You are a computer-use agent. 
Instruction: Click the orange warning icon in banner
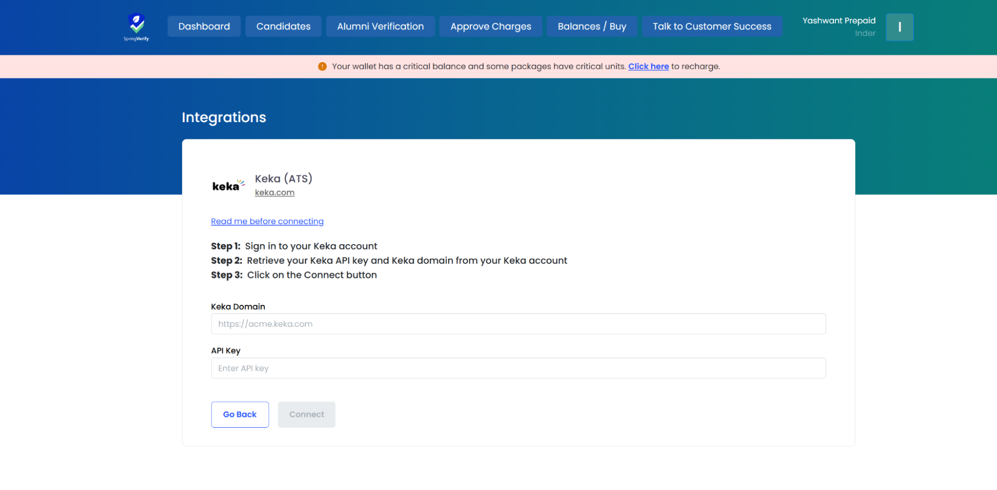tap(322, 66)
